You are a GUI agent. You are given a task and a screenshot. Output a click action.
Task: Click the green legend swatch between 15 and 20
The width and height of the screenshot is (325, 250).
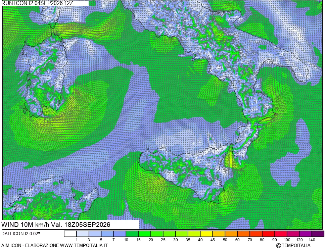144,234
